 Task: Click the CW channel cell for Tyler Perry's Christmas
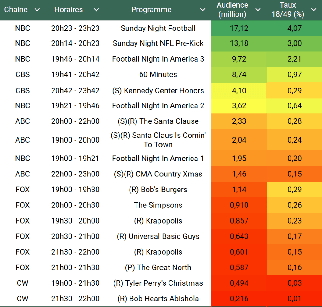click(x=23, y=283)
